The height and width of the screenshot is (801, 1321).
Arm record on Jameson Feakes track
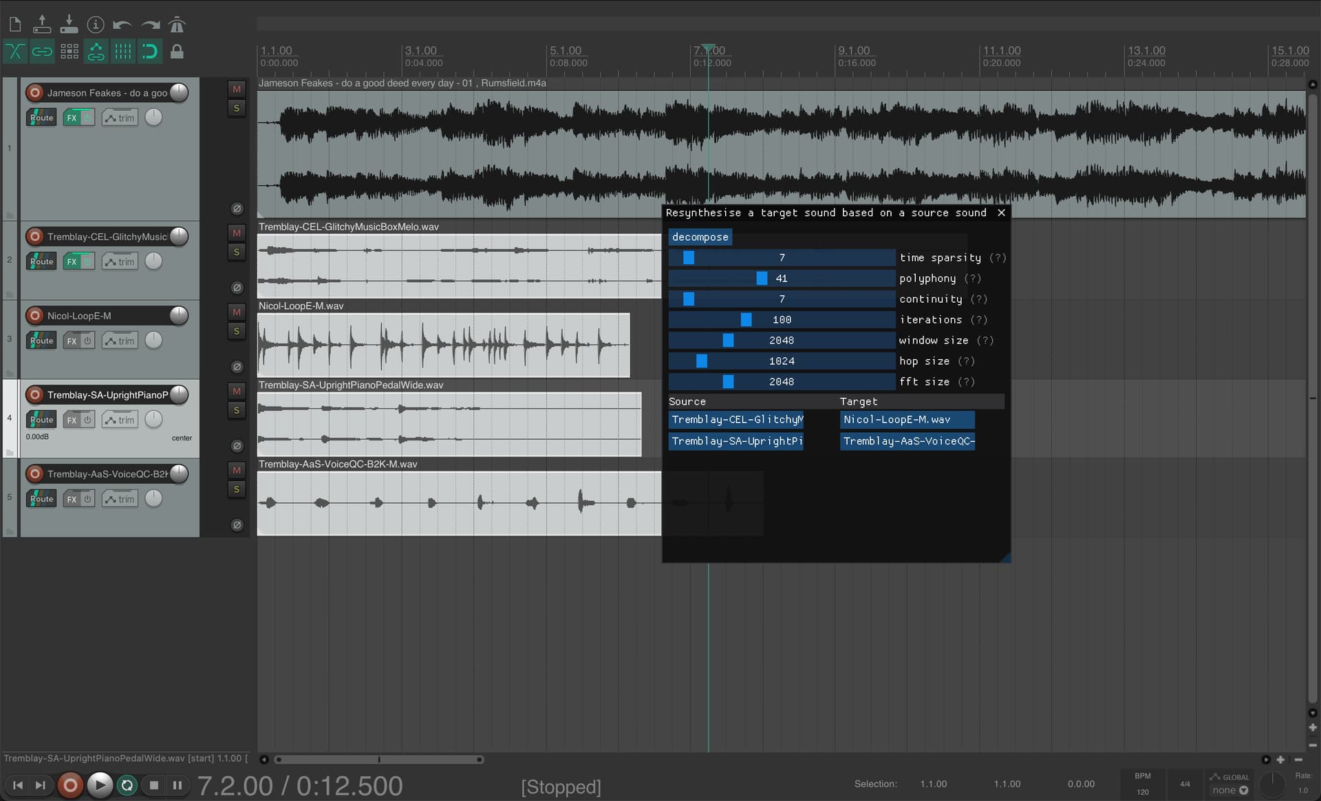(x=35, y=92)
